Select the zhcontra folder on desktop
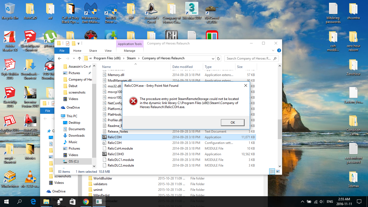368x207 pixels. [x=353, y=11]
